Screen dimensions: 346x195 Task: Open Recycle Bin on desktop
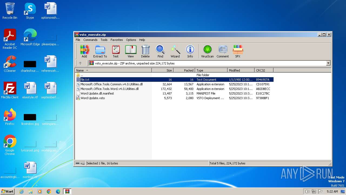click(10, 11)
